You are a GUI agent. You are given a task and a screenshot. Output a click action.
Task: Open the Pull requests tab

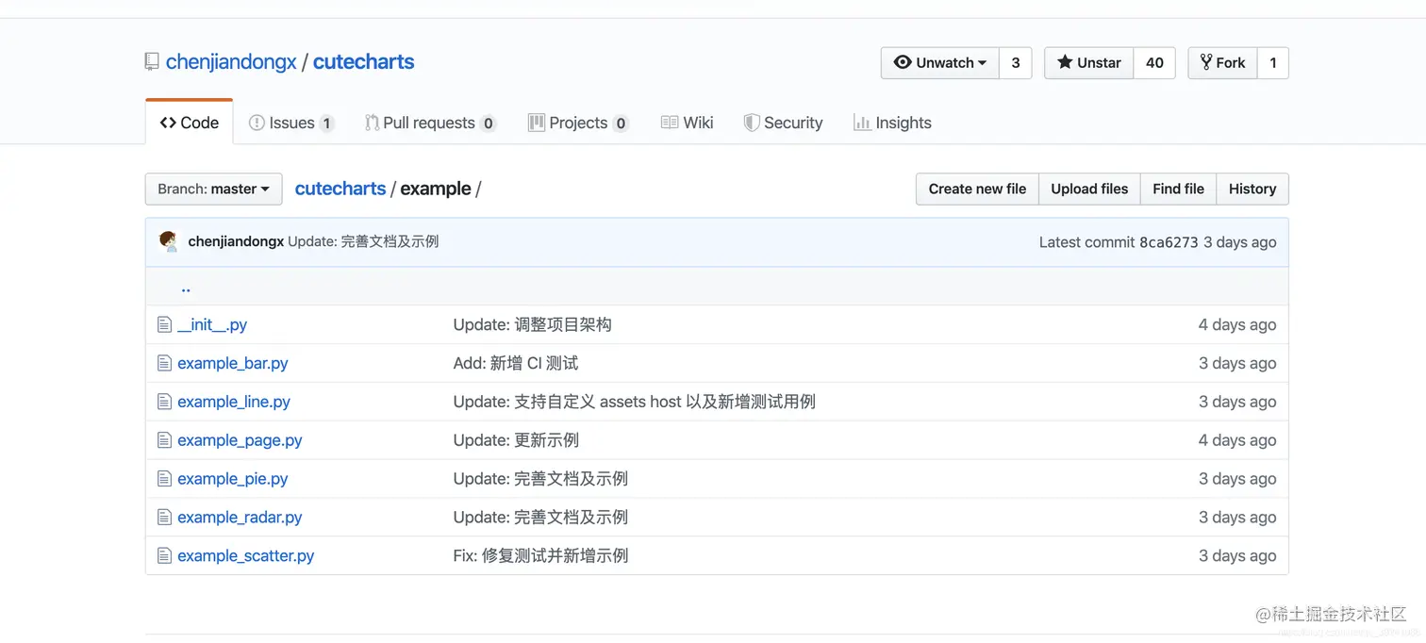[x=430, y=123]
